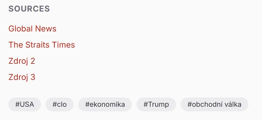
Task: Visit Global News from the sources list
Action: 32,29
